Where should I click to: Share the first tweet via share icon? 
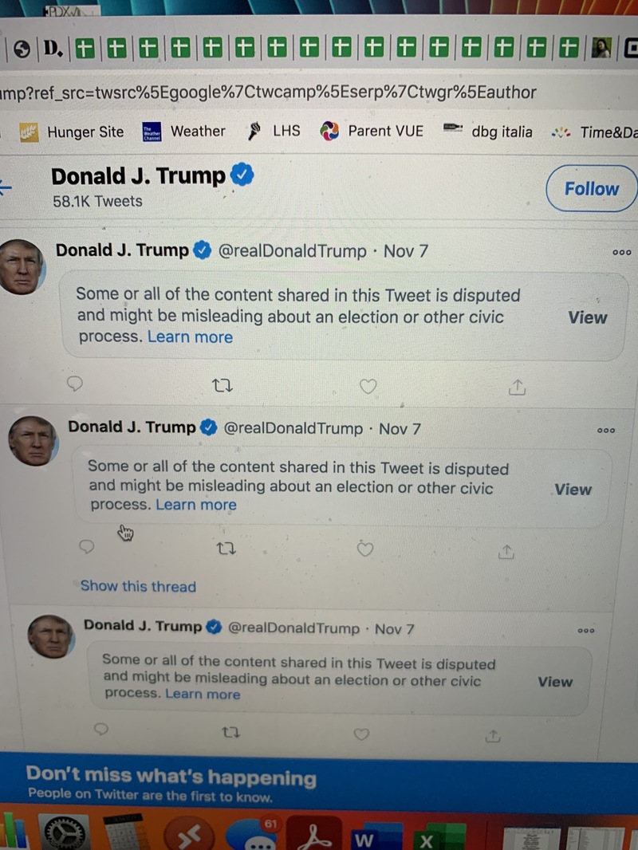[x=517, y=388]
